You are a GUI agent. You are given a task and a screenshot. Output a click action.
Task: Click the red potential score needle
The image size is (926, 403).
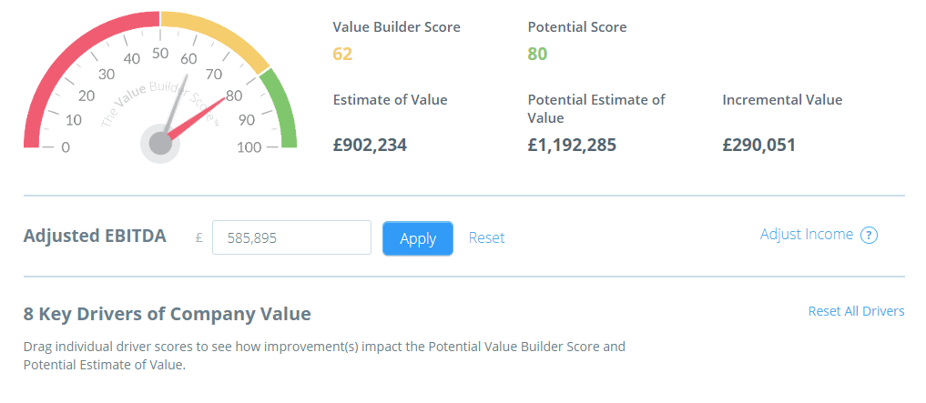coord(196,118)
